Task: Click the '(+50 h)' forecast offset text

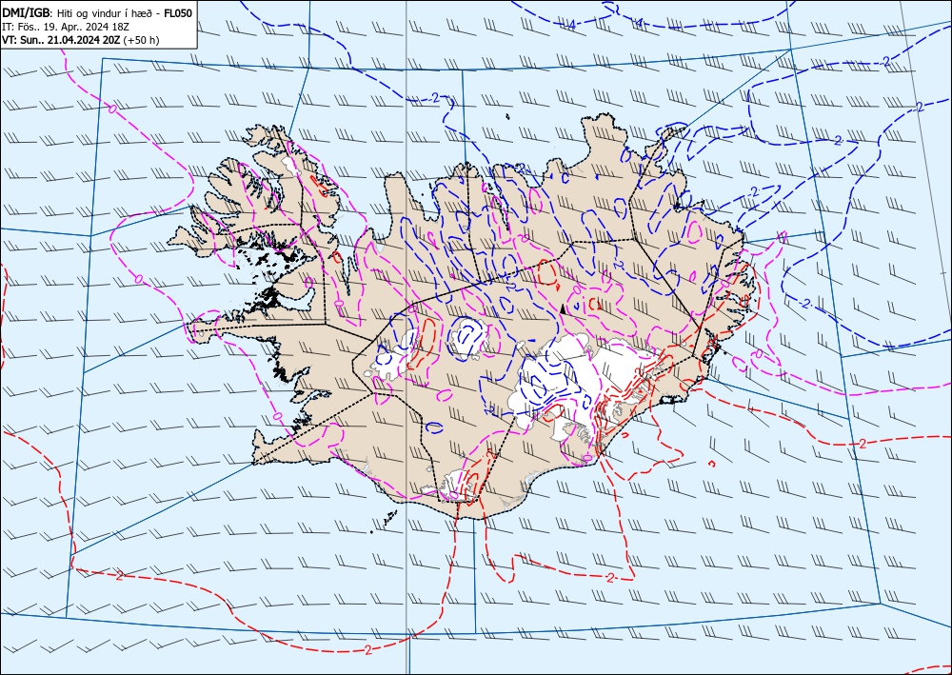Action: (141, 40)
